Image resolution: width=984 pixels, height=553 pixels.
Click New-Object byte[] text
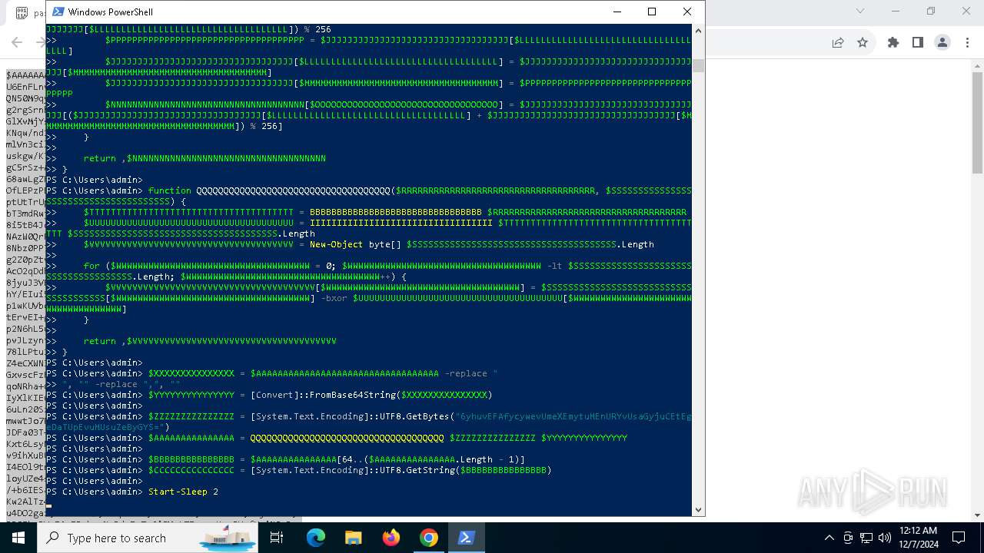coord(355,244)
